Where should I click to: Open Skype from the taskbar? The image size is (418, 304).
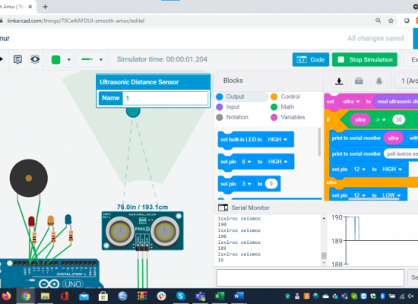coord(181,296)
